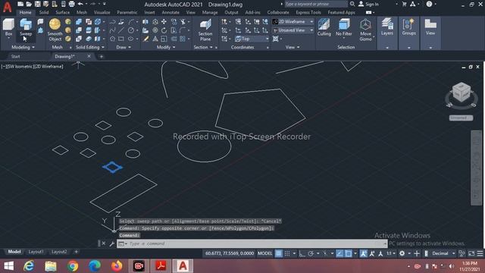
Task: Toggle 2D object snap in status bar
Action: 349,253
